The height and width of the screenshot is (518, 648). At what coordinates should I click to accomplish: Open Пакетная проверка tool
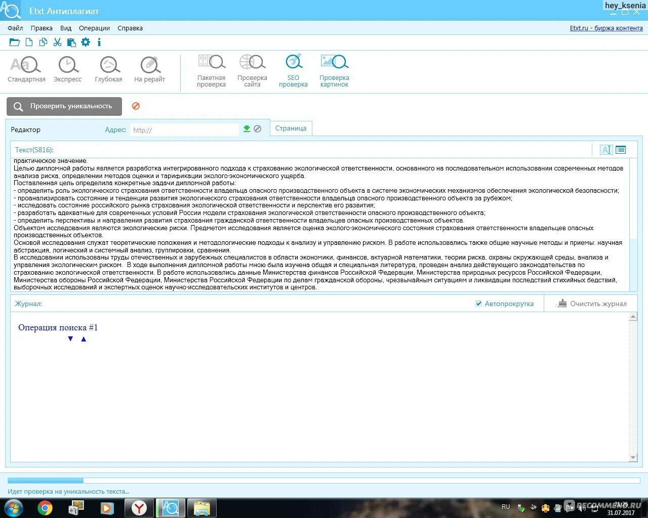(x=211, y=71)
